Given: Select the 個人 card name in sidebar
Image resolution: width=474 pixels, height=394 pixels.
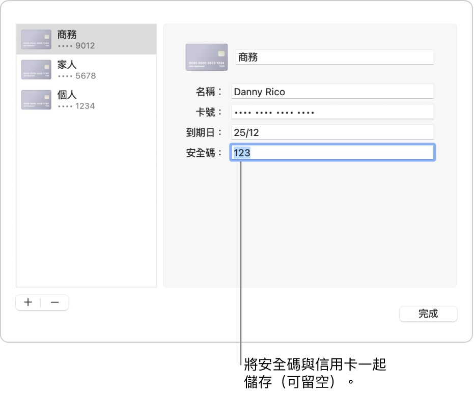Looking at the screenshot, I should (67, 95).
